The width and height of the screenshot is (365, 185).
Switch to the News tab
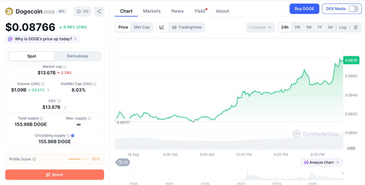[178, 11]
